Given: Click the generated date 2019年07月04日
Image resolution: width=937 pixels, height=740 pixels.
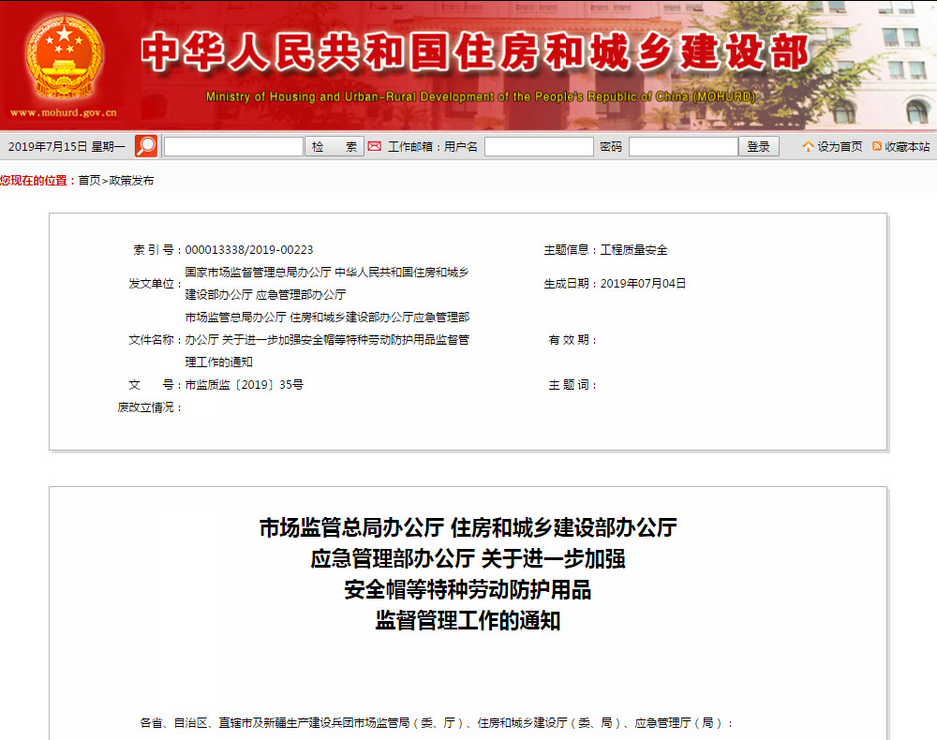Looking at the screenshot, I should 643,284.
